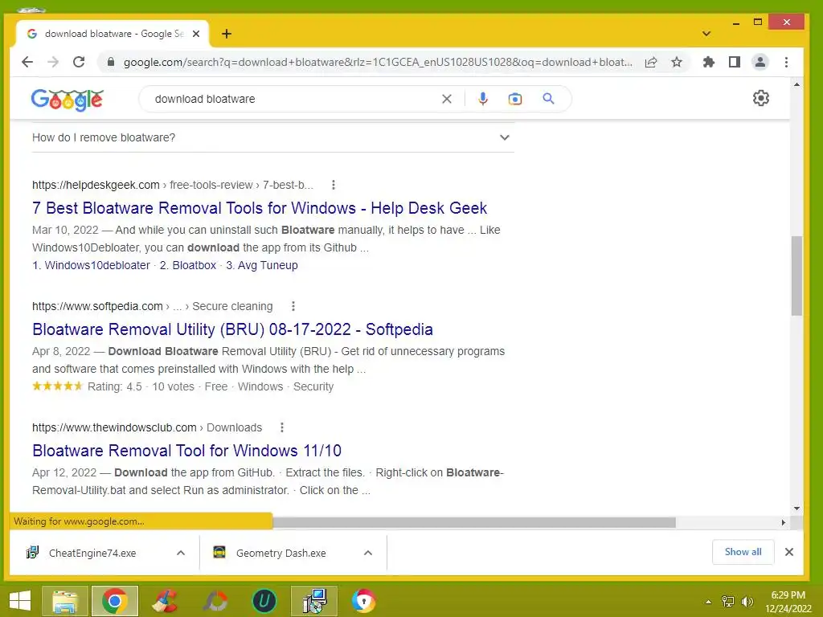Open the Chrome profile avatar
The width and height of the screenshot is (823, 617).
pyautogui.click(x=760, y=62)
